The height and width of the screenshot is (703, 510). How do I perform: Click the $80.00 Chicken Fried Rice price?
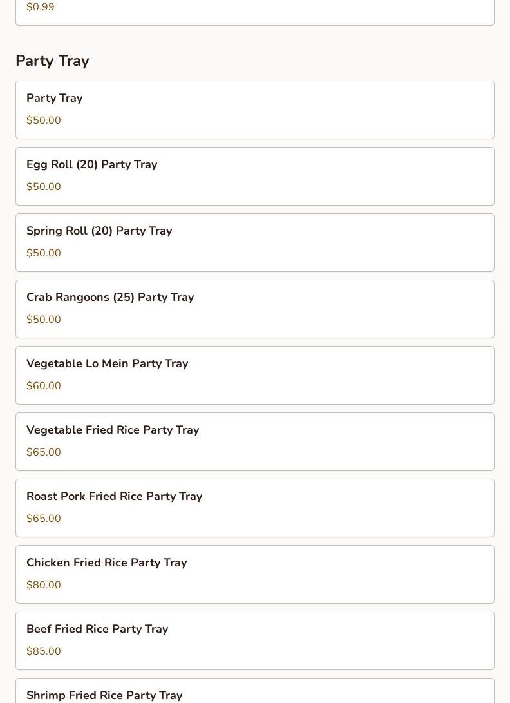[x=44, y=585]
